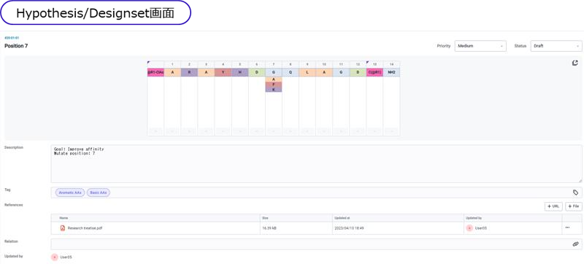Viewport: 584px width, 264px height.
Task: Open the Priority dropdown showing Medium
Action: (x=480, y=46)
